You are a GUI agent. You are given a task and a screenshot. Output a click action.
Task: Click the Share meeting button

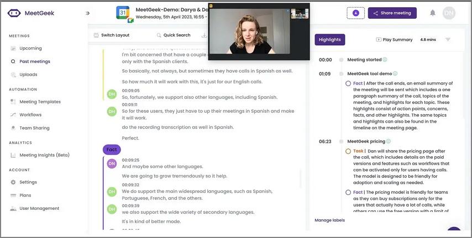click(x=392, y=13)
